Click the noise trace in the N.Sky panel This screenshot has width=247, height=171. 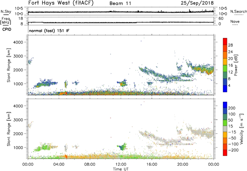tap(121, 12)
